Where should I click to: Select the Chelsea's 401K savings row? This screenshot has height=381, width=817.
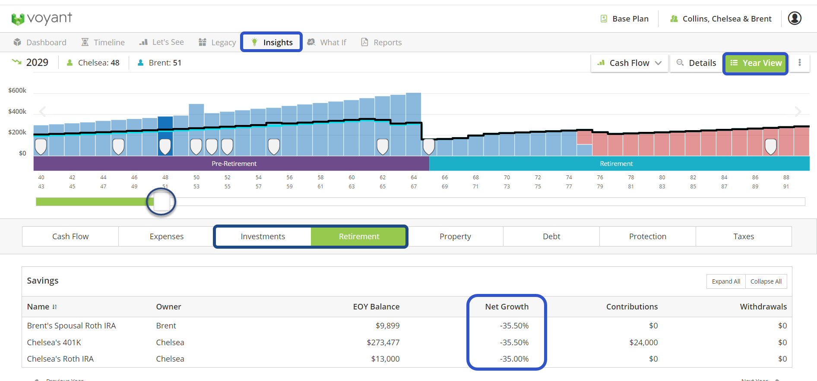[54, 342]
